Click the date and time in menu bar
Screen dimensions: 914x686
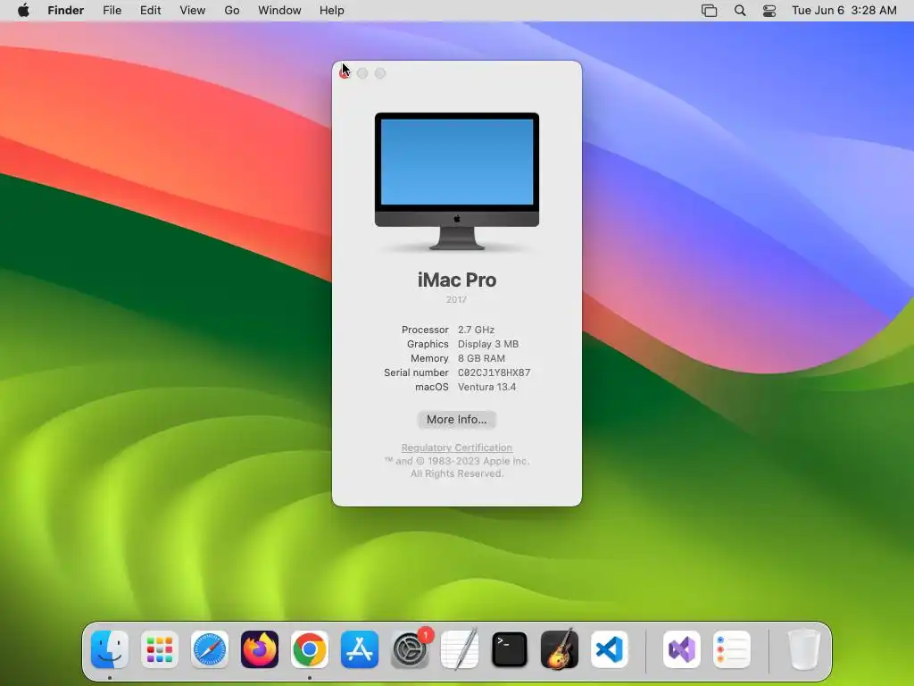[x=844, y=11]
